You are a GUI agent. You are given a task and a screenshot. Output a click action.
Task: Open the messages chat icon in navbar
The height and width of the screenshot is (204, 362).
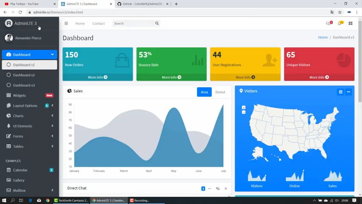(x=328, y=23)
